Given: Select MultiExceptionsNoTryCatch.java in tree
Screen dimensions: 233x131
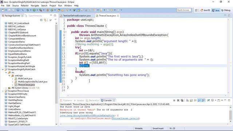Looking at the screenshot, I should (32, 82).
